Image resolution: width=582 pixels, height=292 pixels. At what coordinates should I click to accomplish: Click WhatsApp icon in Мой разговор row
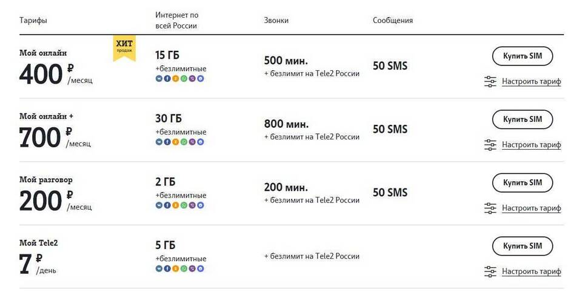tap(184, 205)
